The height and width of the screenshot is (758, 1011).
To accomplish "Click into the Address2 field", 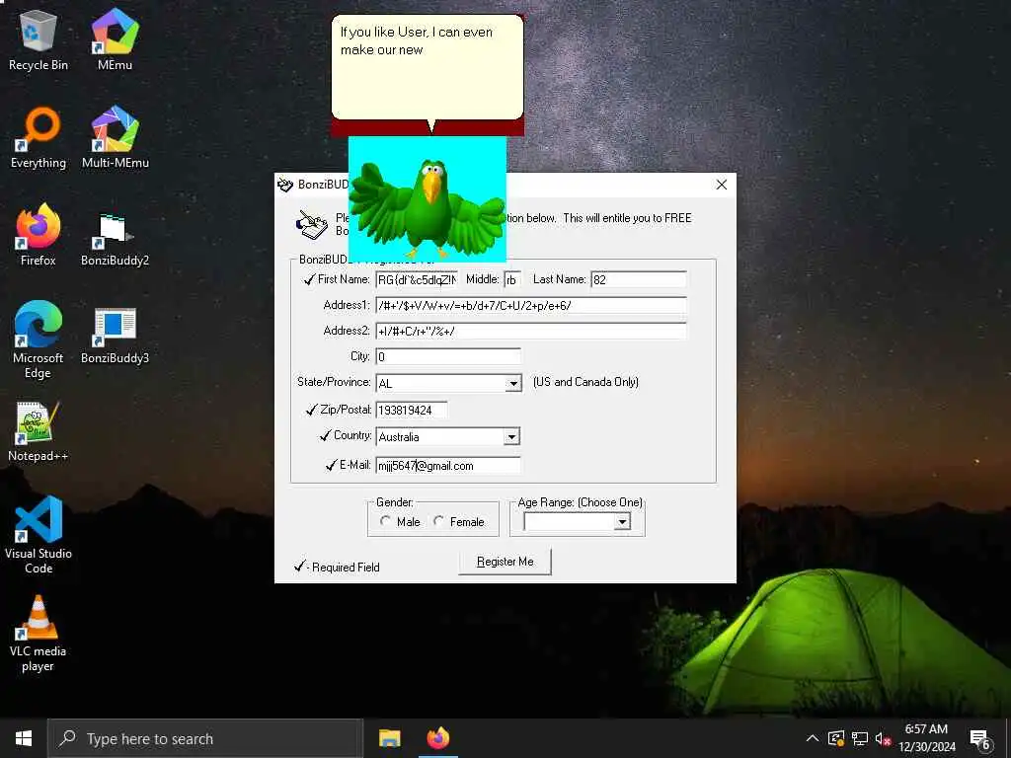I will pos(531,332).
